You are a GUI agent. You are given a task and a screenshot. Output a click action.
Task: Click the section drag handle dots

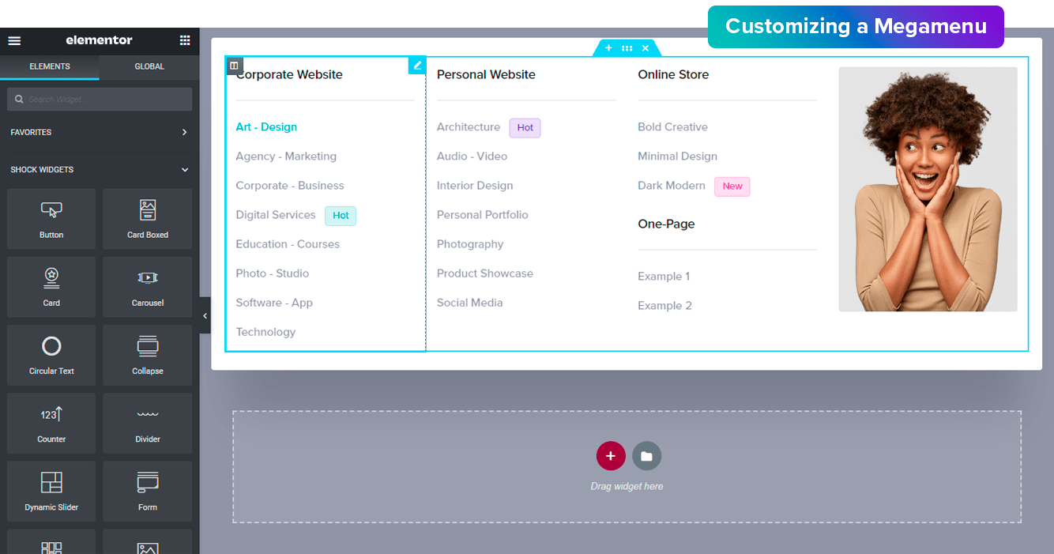click(627, 48)
